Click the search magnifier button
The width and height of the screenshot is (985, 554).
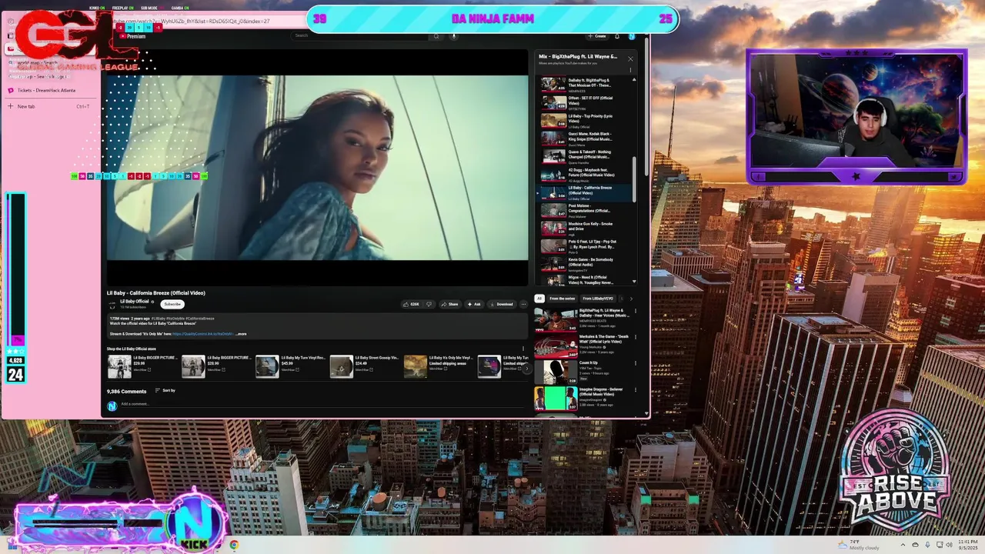click(436, 35)
